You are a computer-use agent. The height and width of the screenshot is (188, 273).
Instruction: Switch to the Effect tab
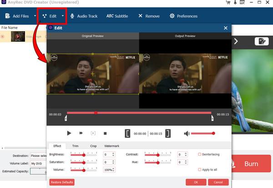tap(57, 146)
